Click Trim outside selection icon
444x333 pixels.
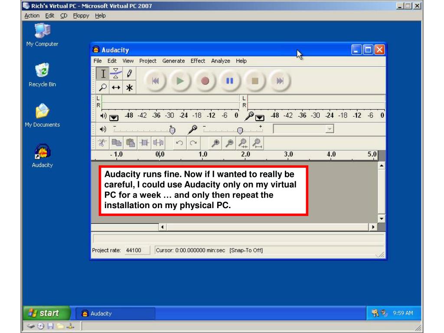click(144, 143)
